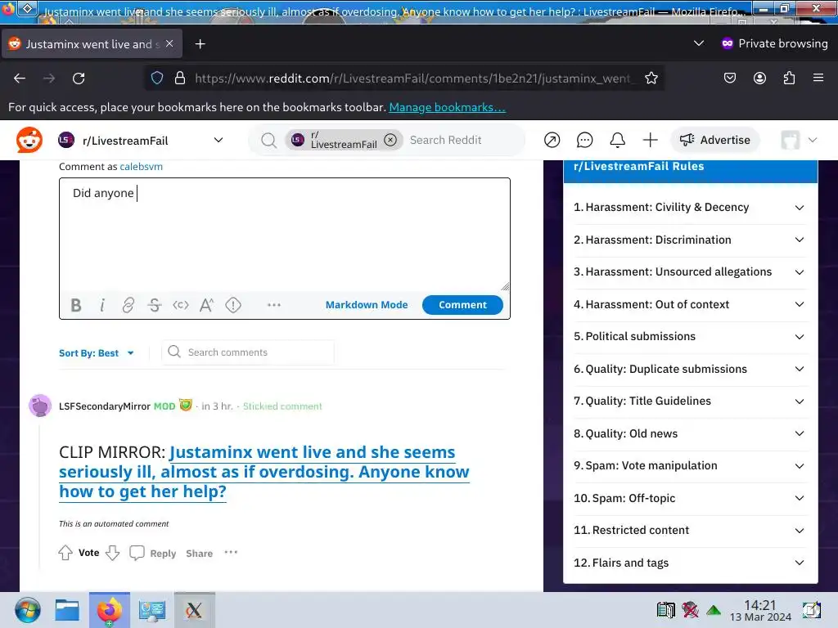Open LSFSecondaryMirror user profile
Viewport: 838px width, 628px height.
click(x=105, y=406)
